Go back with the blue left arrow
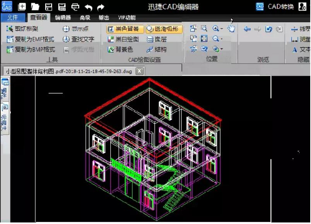Screen dimensions: 311x224 click(x=247, y=29)
